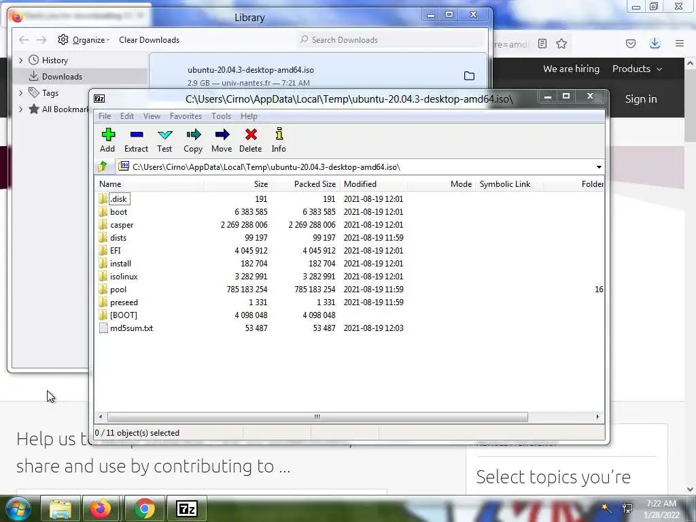The height and width of the screenshot is (522, 696).
Task: Switch to Firefox in taskbar
Action: 101,509
